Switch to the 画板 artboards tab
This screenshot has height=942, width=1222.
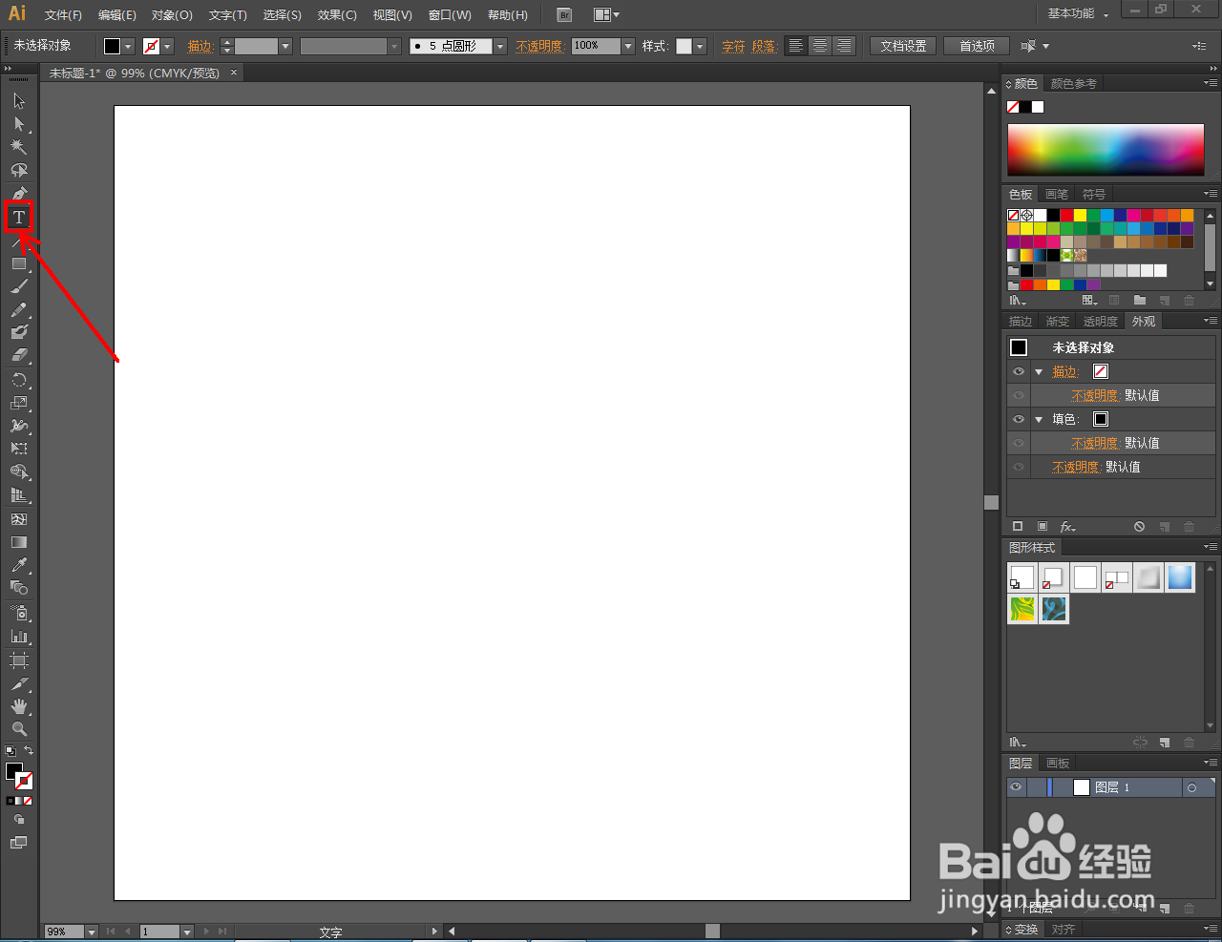coord(1058,764)
